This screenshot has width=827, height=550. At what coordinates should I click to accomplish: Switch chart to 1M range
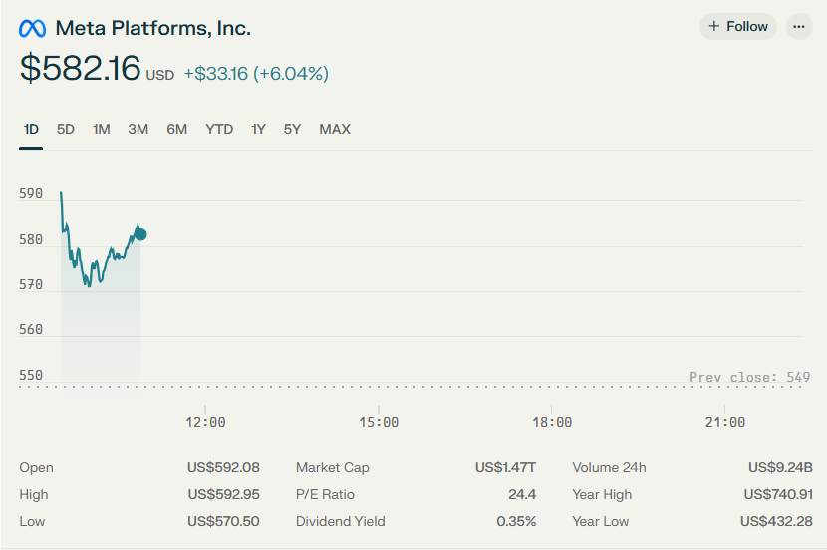(x=102, y=129)
